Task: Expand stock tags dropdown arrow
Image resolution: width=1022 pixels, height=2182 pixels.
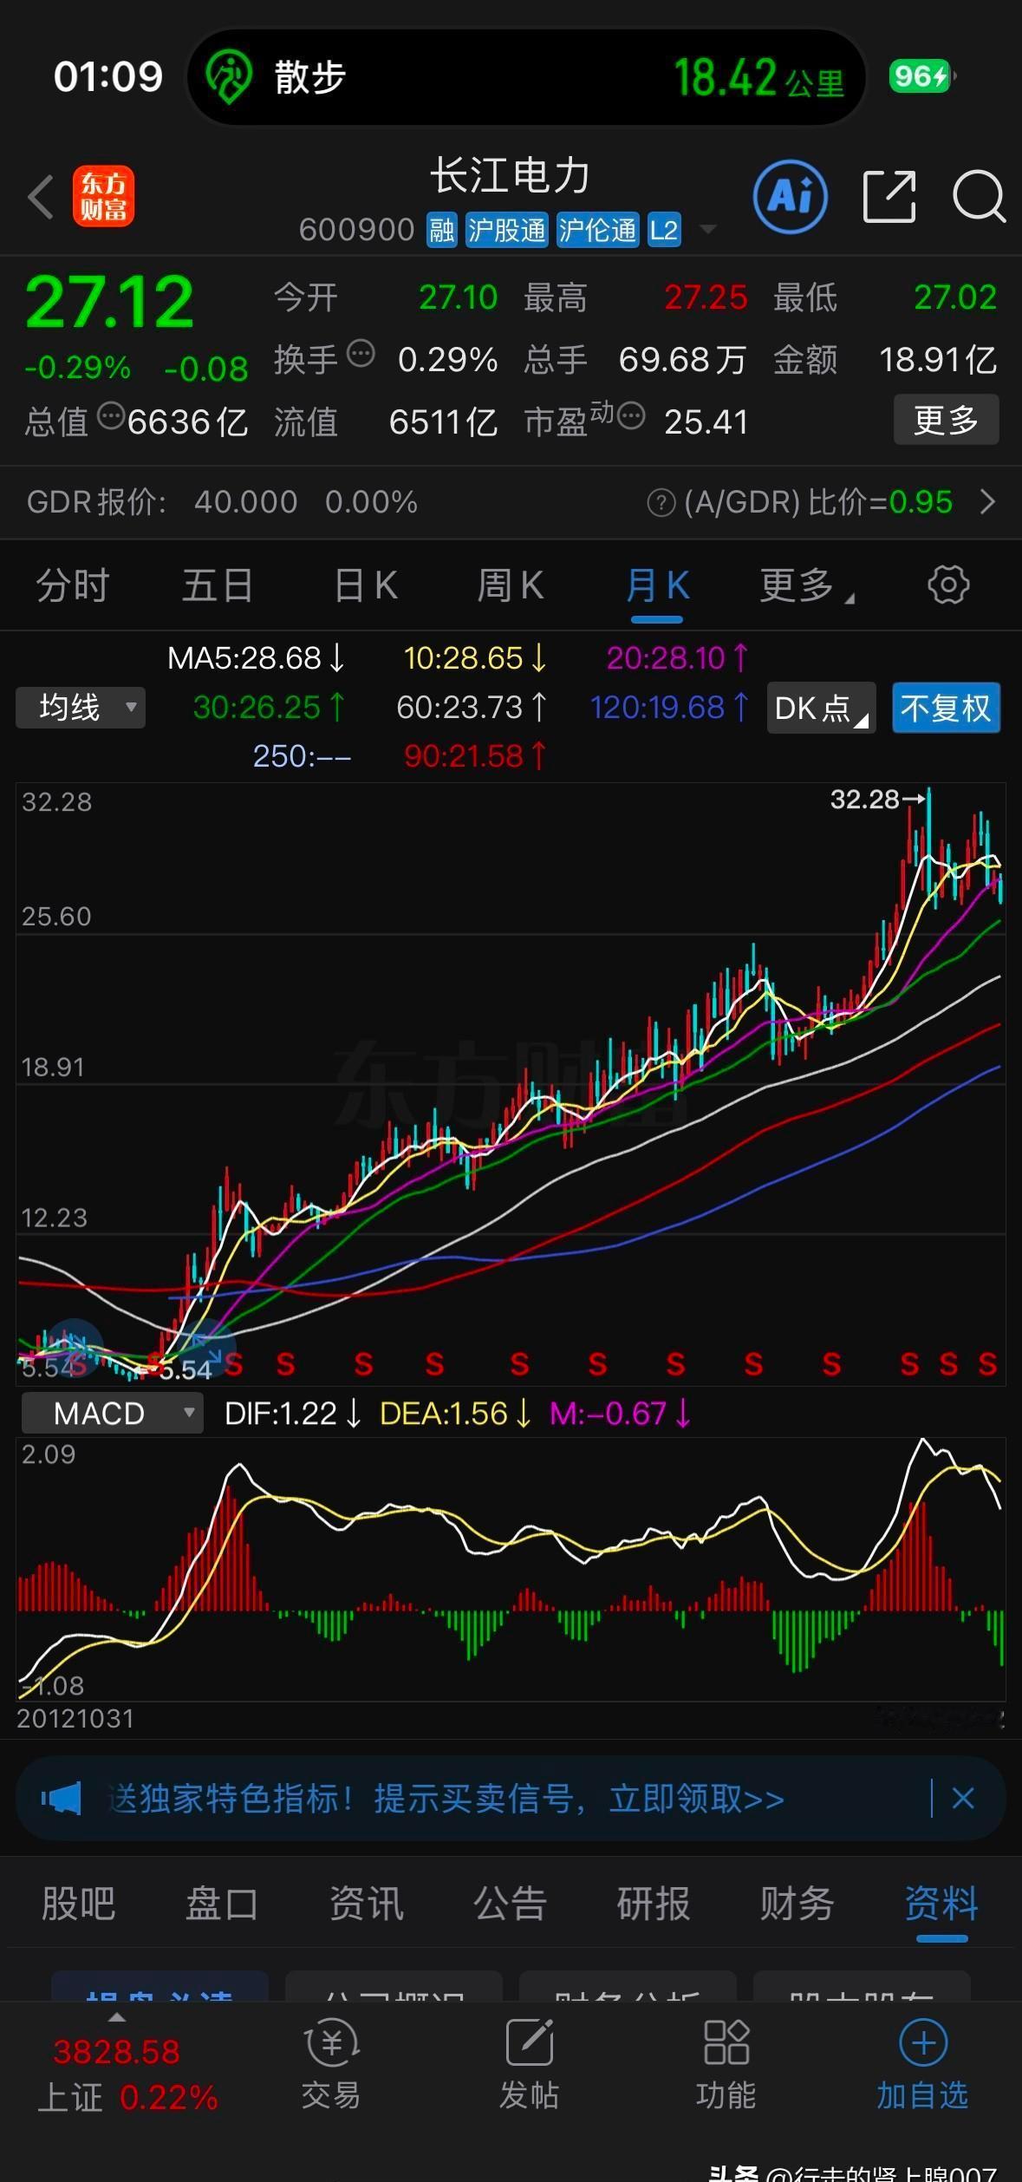Action: click(707, 230)
